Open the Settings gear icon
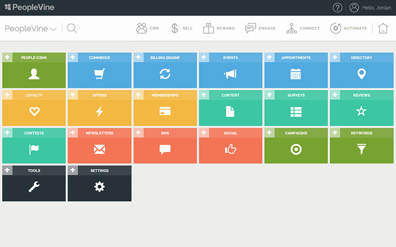Screen dimensions: 396x247 99,187
